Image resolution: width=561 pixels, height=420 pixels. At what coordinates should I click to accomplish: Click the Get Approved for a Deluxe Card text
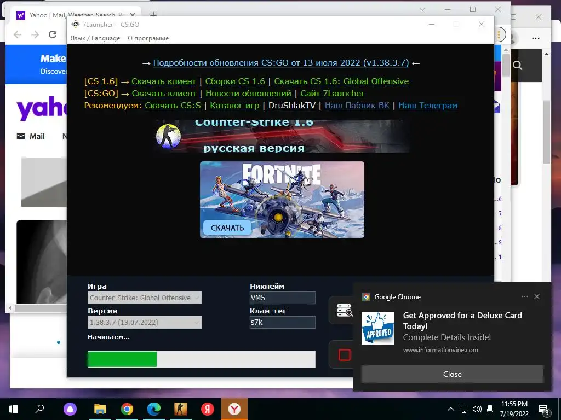coord(462,320)
